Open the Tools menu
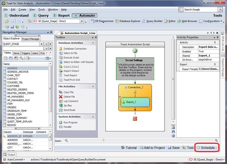This screenshot has height=164, width=227. pyautogui.click(x=41, y=9)
